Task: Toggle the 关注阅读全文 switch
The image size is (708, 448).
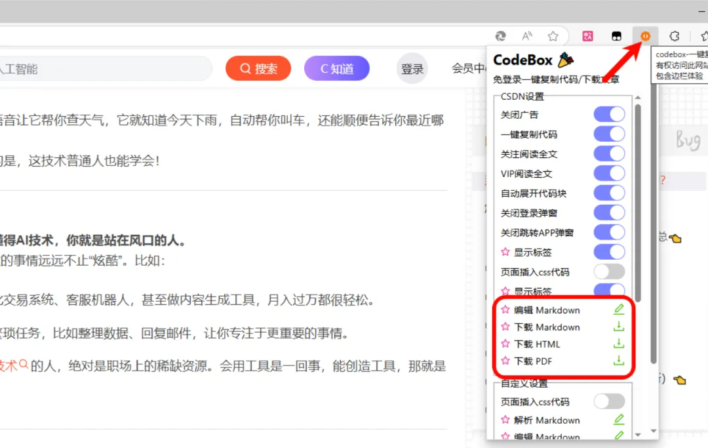Action: coord(609,153)
